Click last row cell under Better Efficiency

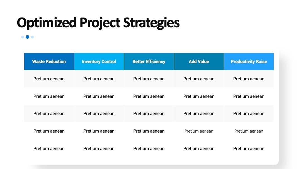[149, 148]
